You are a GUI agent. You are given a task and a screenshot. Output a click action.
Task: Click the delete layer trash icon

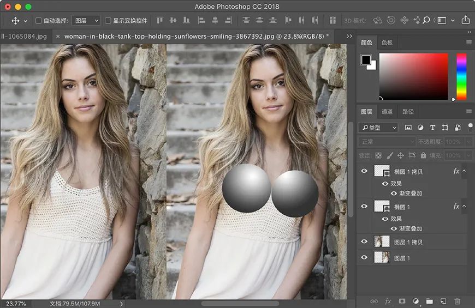(457, 301)
